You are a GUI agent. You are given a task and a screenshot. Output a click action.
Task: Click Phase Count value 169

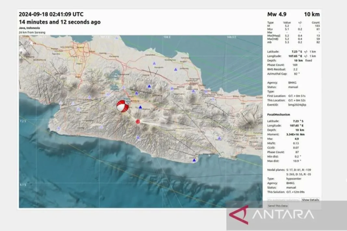[295, 65]
